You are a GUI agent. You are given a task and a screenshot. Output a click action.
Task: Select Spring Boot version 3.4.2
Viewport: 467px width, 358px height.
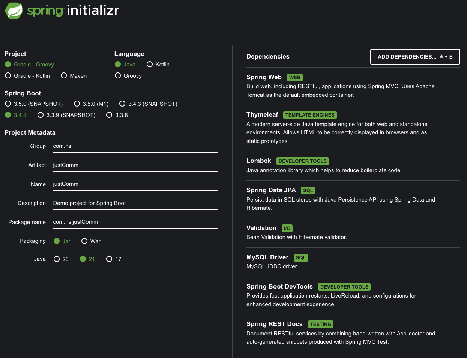pyautogui.click(x=15, y=115)
